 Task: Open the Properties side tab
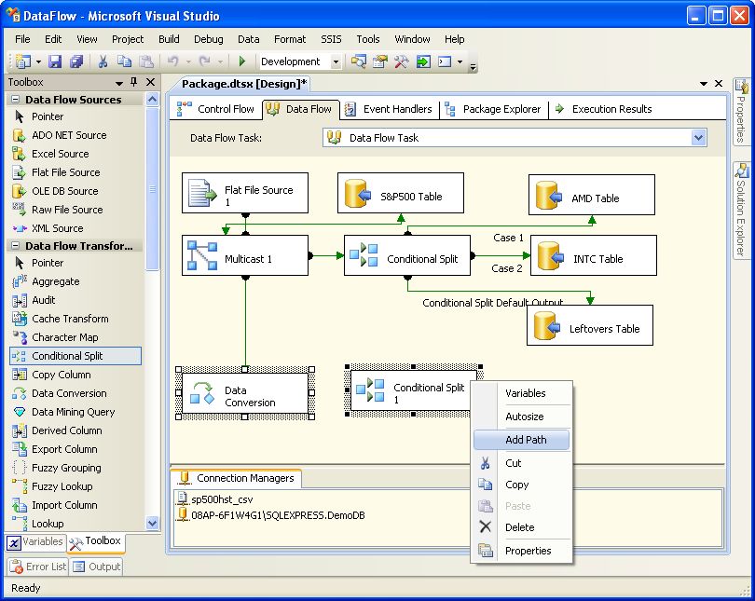click(741, 111)
